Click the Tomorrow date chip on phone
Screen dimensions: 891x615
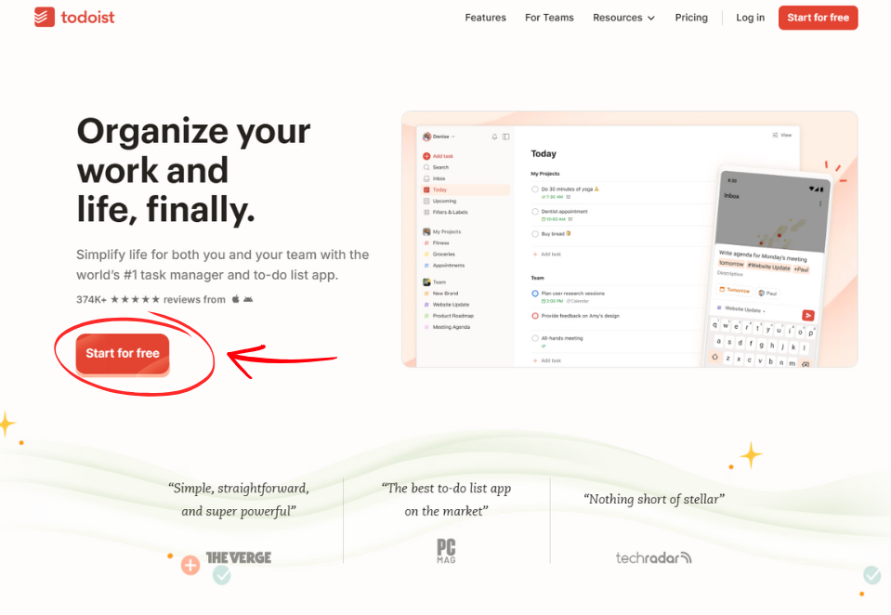(735, 290)
